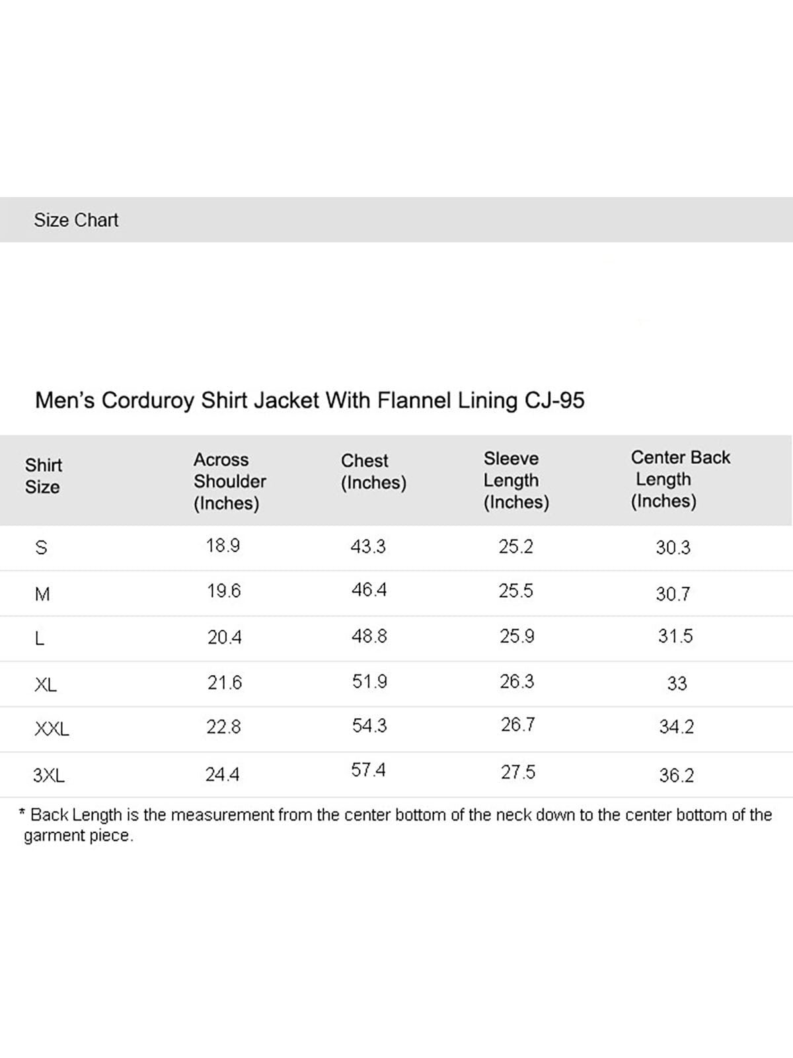Select the Across Shoulder column header
The height and width of the screenshot is (1058, 793).
coord(229,481)
